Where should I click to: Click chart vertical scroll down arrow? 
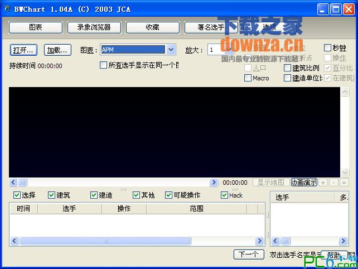click(x=345, y=172)
